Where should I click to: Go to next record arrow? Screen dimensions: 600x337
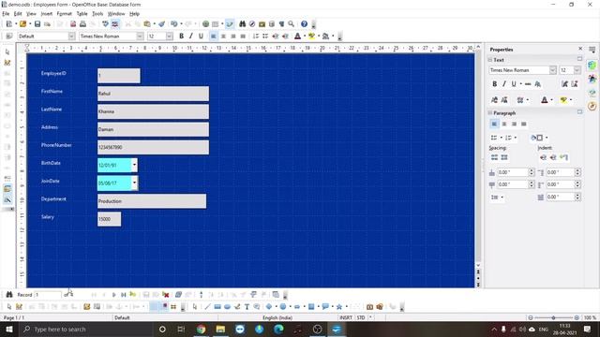[113, 295]
